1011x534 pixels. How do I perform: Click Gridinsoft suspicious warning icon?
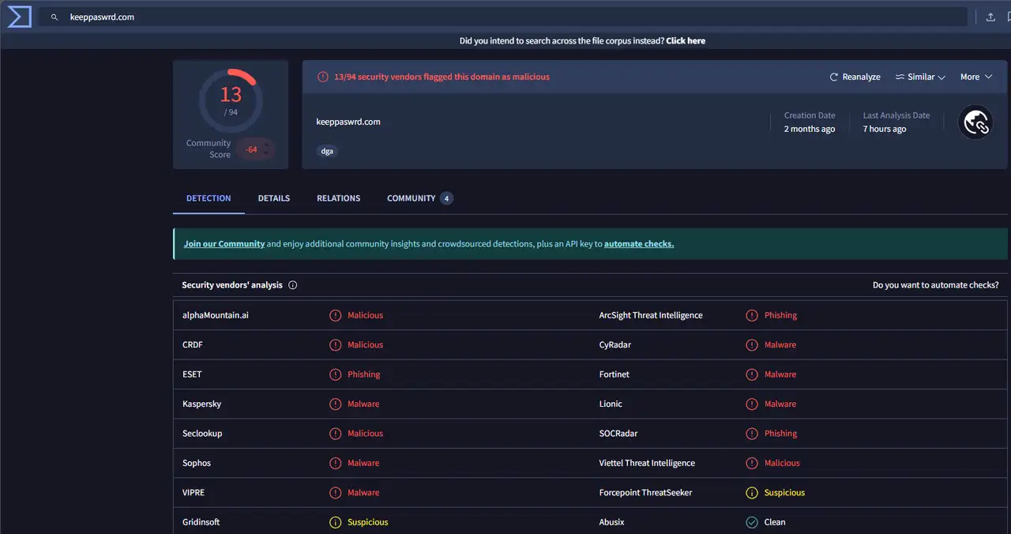tap(336, 522)
